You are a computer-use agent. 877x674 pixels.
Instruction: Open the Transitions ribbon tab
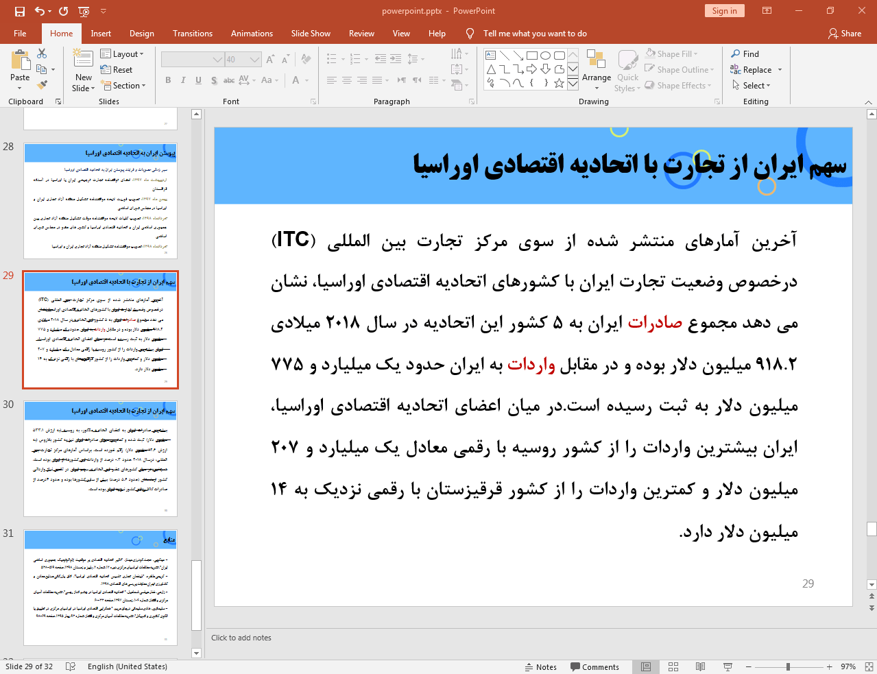pyautogui.click(x=192, y=34)
